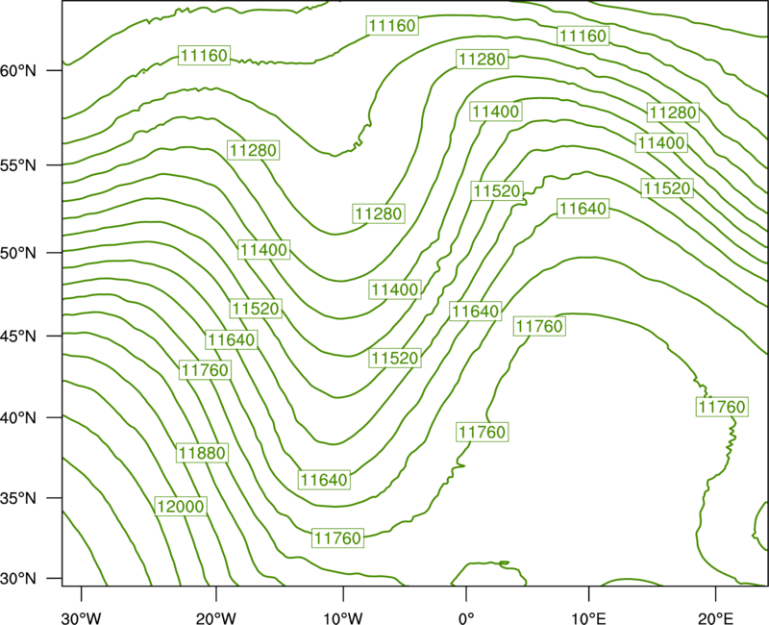
Task: Click the 0° longitude axis label
Action: pyautogui.click(x=466, y=617)
